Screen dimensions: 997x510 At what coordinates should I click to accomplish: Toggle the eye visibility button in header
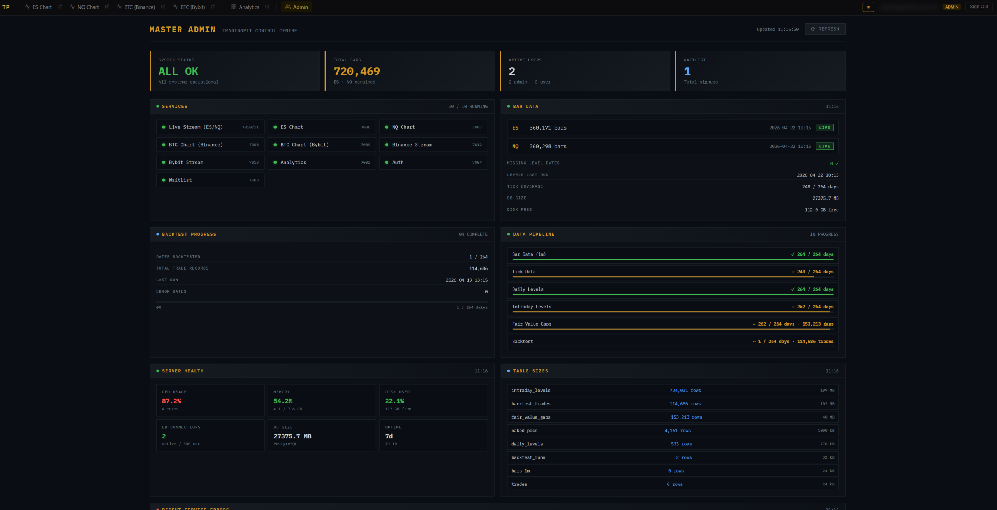tap(868, 7)
